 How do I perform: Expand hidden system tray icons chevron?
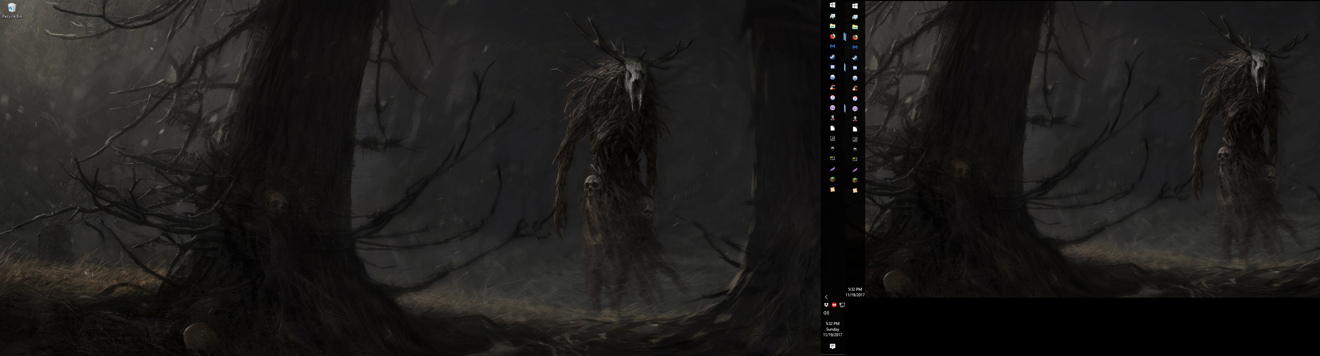click(826, 297)
